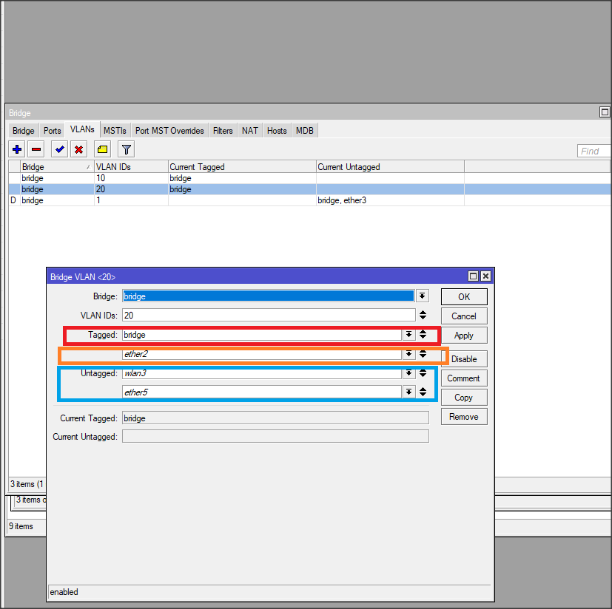Image resolution: width=612 pixels, height=609 pixels.
Task: Click the Bridge name input field
Action: tap(269, 296)
